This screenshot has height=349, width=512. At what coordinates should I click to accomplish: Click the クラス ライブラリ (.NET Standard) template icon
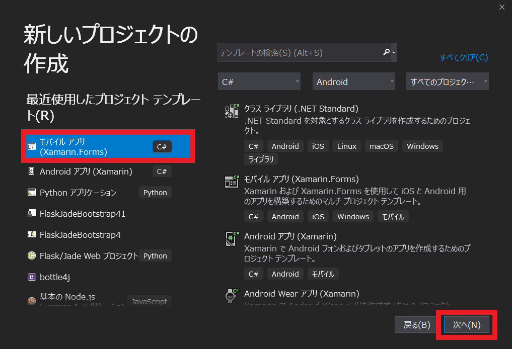pos(232,111)
